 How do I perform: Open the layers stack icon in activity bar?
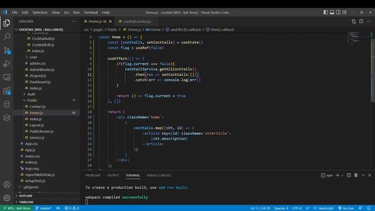point(6,118)
